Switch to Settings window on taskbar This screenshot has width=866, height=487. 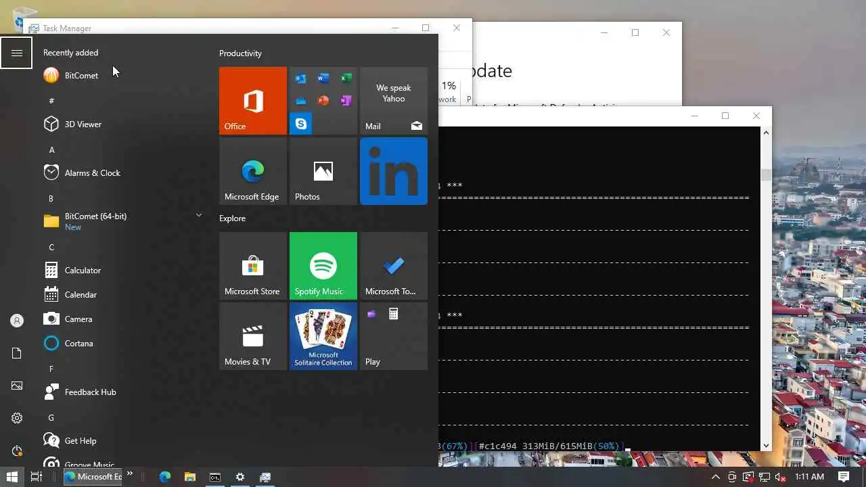pos(240,477)
